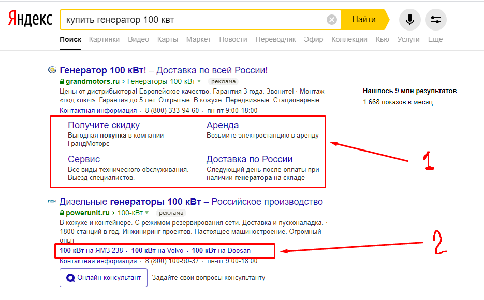484x300 pixels.
Task: Click the green lock icon beside grandmotors.ru
Action: (x=62, y=81)
